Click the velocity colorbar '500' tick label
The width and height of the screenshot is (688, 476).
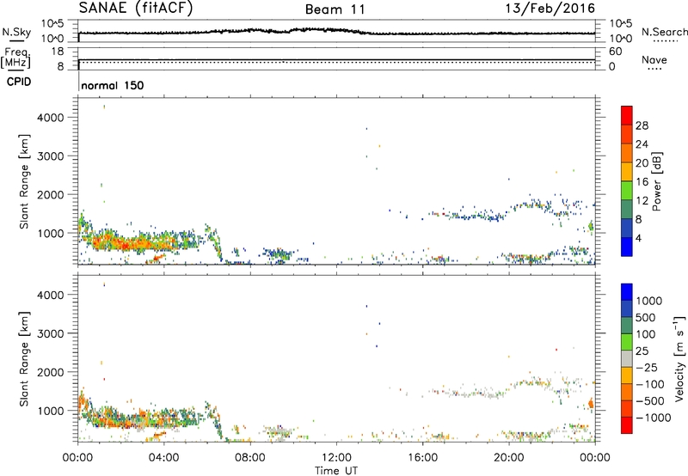647,317
